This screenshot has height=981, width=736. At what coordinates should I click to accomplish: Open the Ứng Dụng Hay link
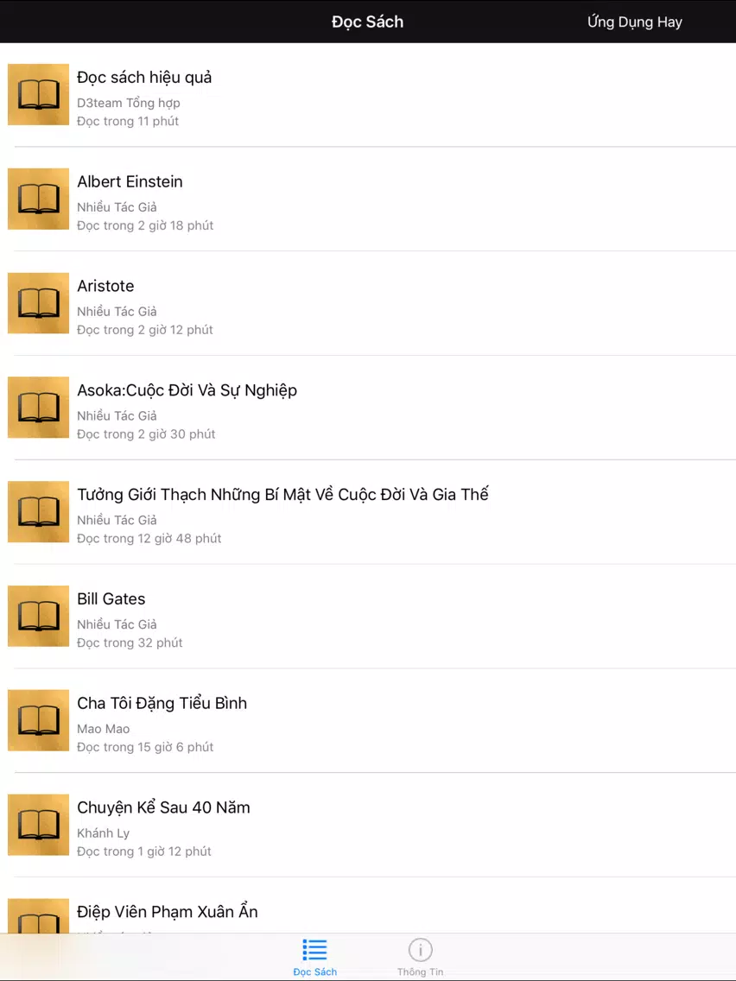pyautogui.click(x=635, y=22)
